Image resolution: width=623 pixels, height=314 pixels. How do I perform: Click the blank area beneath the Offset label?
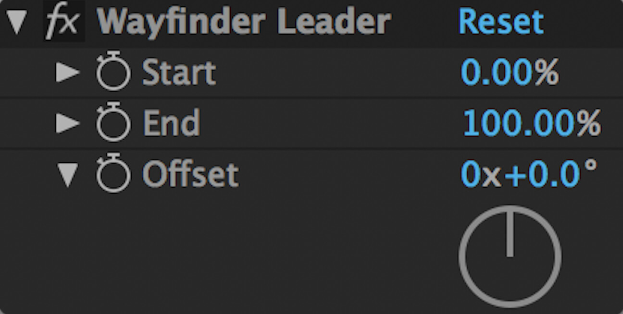(x=192, y=250)
